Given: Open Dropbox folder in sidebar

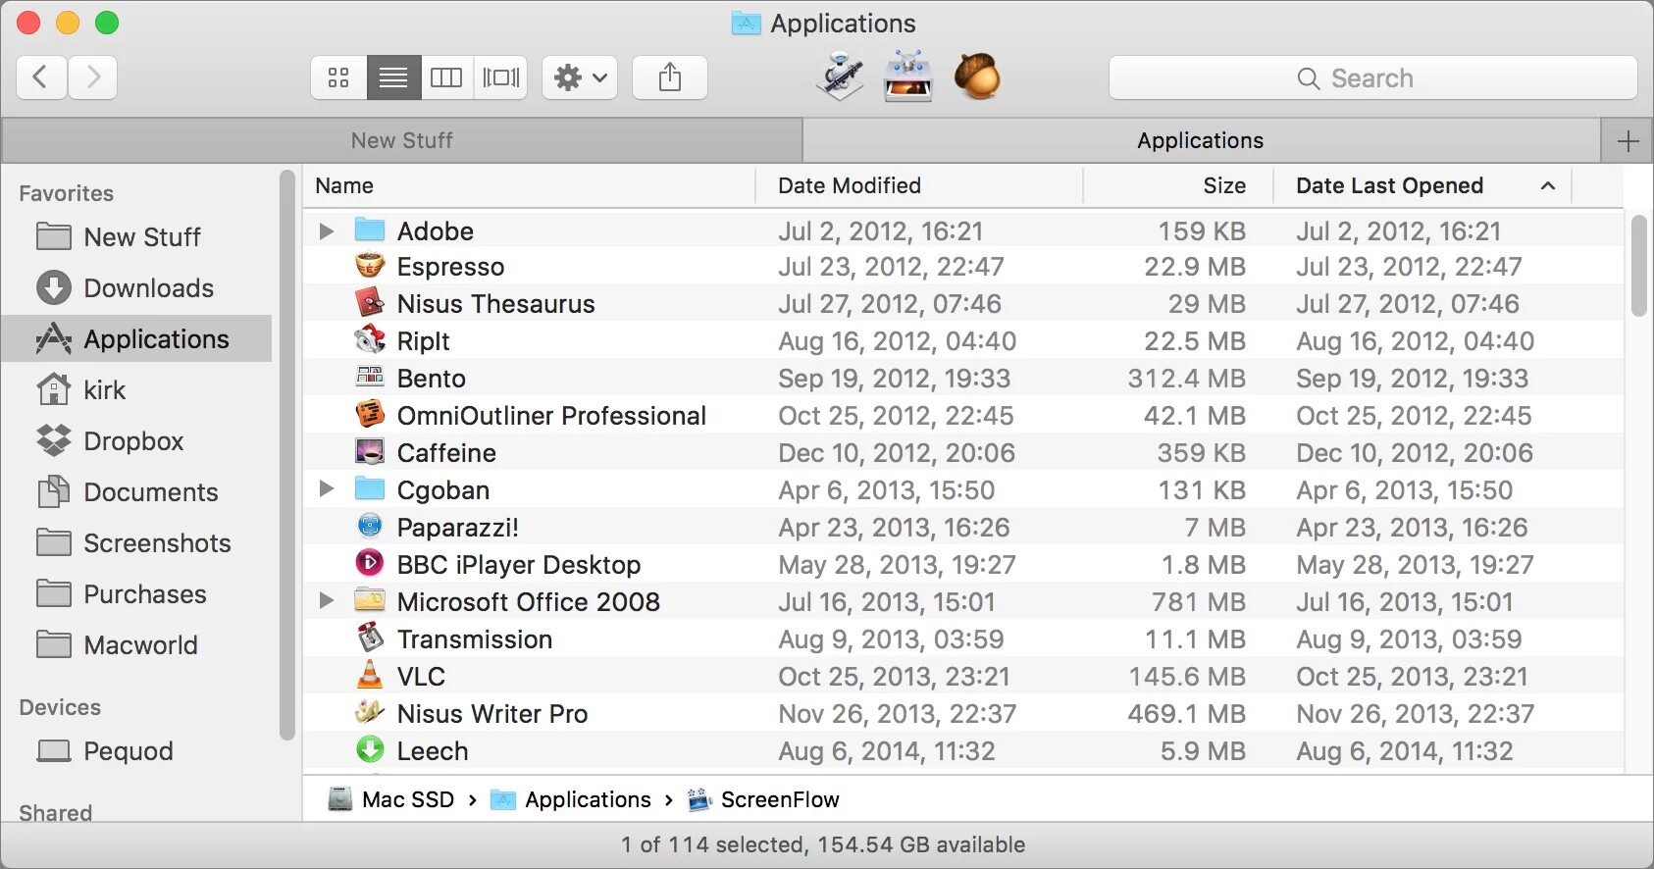Looking at the screenshot, I should tap(133, 441).
